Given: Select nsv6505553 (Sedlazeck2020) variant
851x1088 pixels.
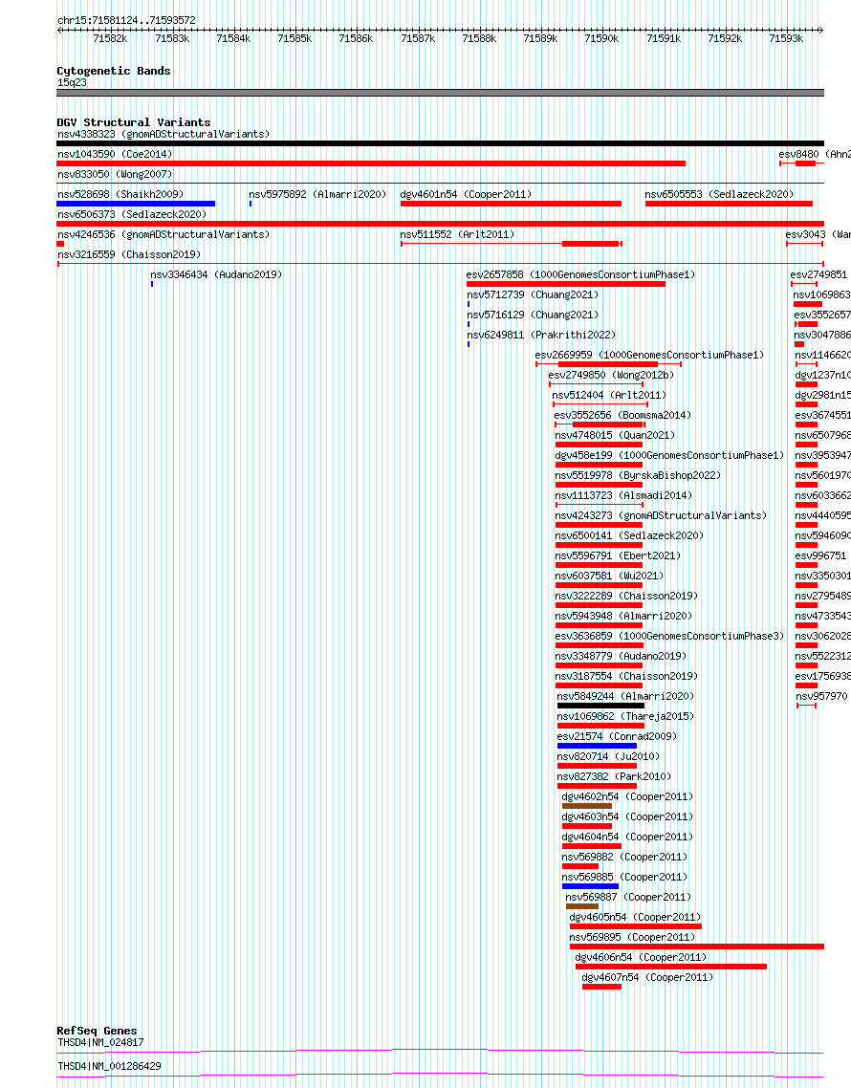Looking at the screenshot, I should click(719, 194).
